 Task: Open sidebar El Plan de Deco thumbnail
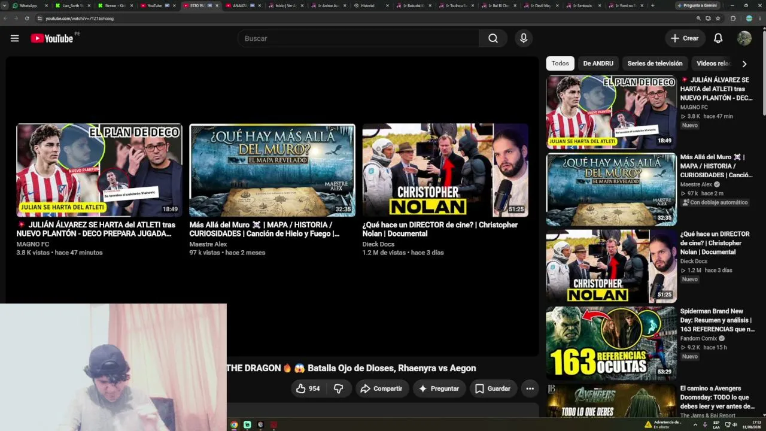pos(611,112)
